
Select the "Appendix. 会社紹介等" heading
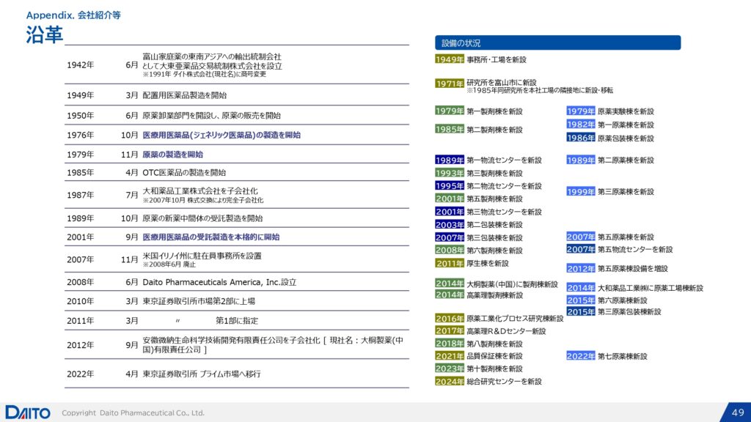pyautogui.click(x=73, y=15)
